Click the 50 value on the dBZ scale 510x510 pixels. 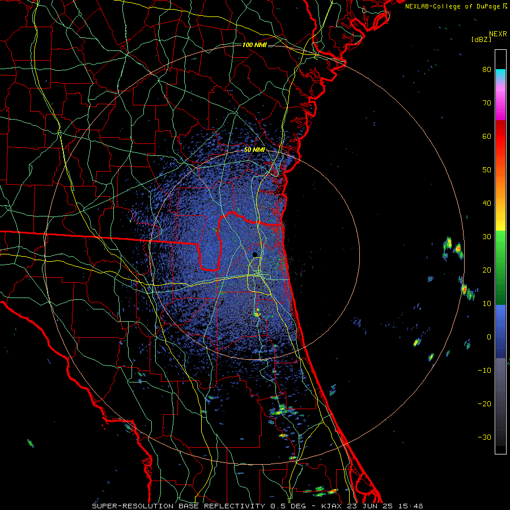coord(487,170)
